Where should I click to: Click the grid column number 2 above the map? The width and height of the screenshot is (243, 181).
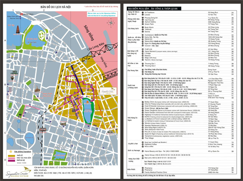point(44,10)
